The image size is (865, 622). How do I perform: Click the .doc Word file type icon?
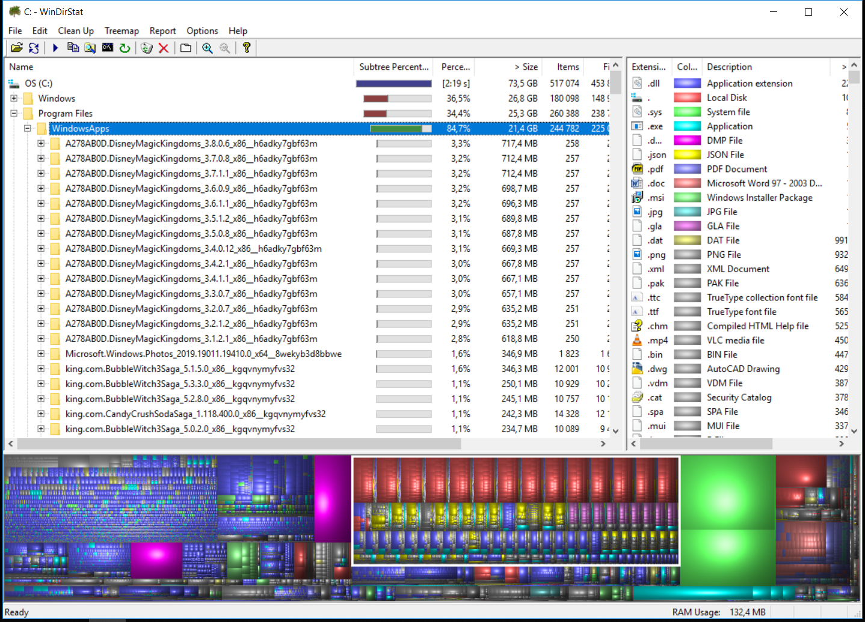tap(637, 183)
